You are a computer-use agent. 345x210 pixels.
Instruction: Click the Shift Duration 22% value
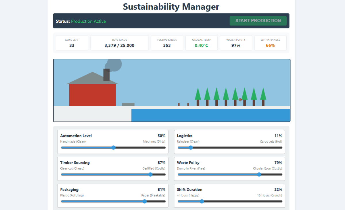pos(278,190)
